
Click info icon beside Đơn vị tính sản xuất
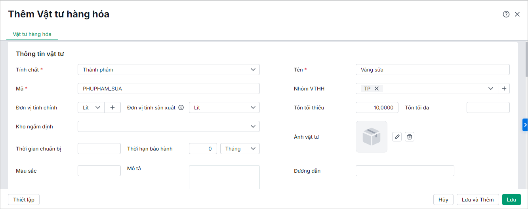[181, 107]
